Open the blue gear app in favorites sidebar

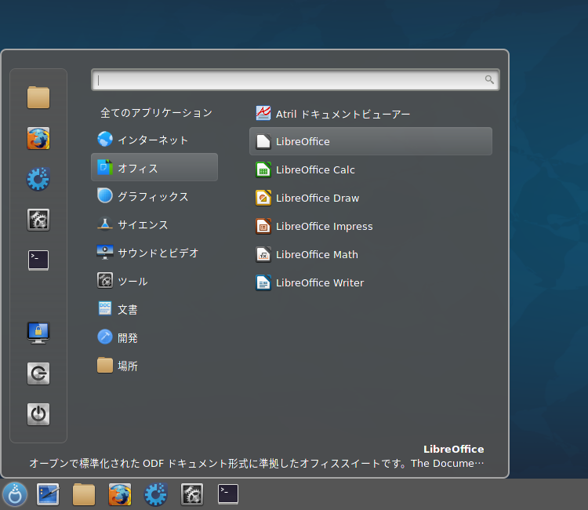click(x=38, y=179)
